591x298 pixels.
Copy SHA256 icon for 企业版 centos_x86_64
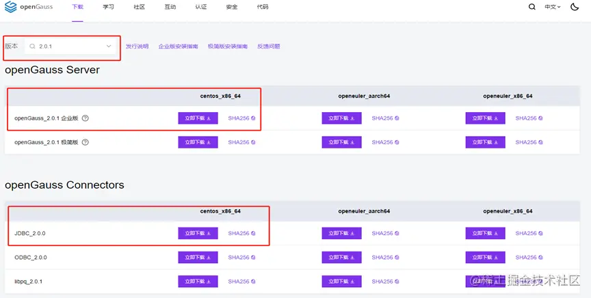click(x=253, y=118)
